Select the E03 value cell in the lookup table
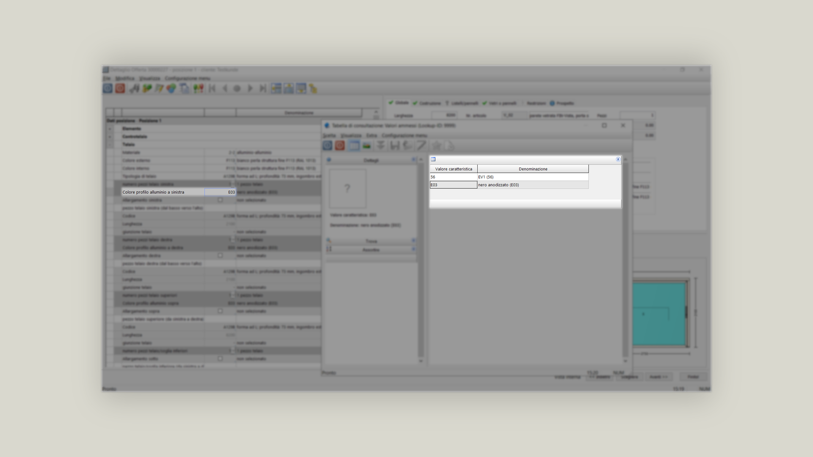Viewport: 813px width, 457px height. coord(454,185)
